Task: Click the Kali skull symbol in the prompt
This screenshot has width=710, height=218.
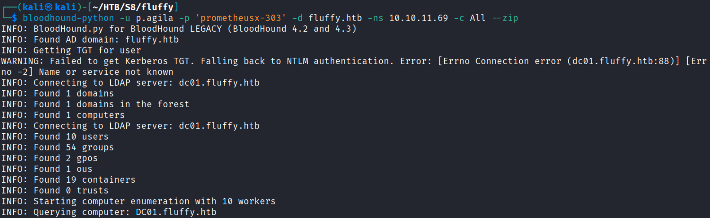Action: [48, 7]
